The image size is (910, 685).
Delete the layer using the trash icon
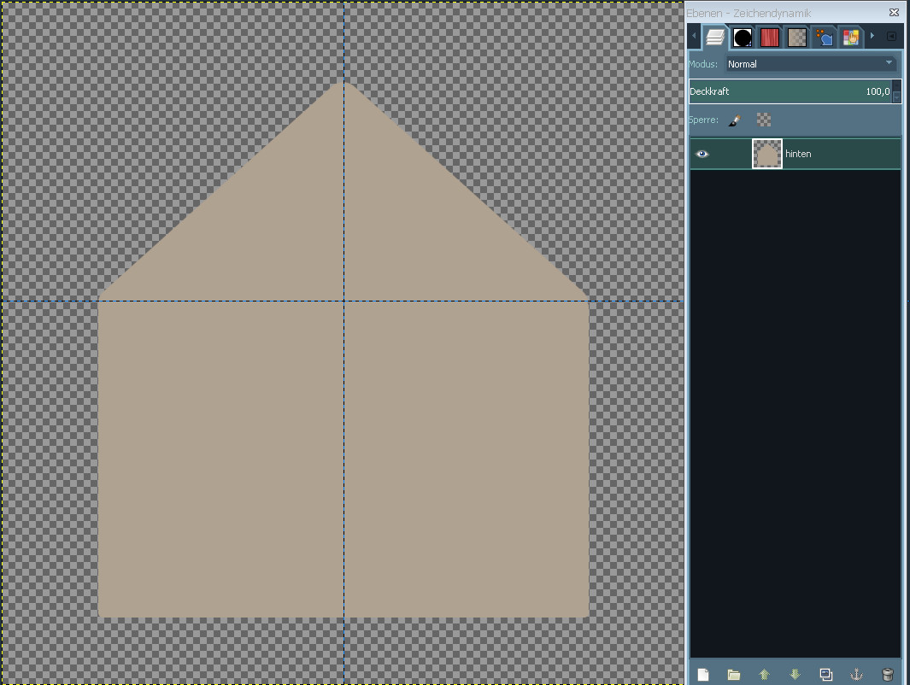887,674
